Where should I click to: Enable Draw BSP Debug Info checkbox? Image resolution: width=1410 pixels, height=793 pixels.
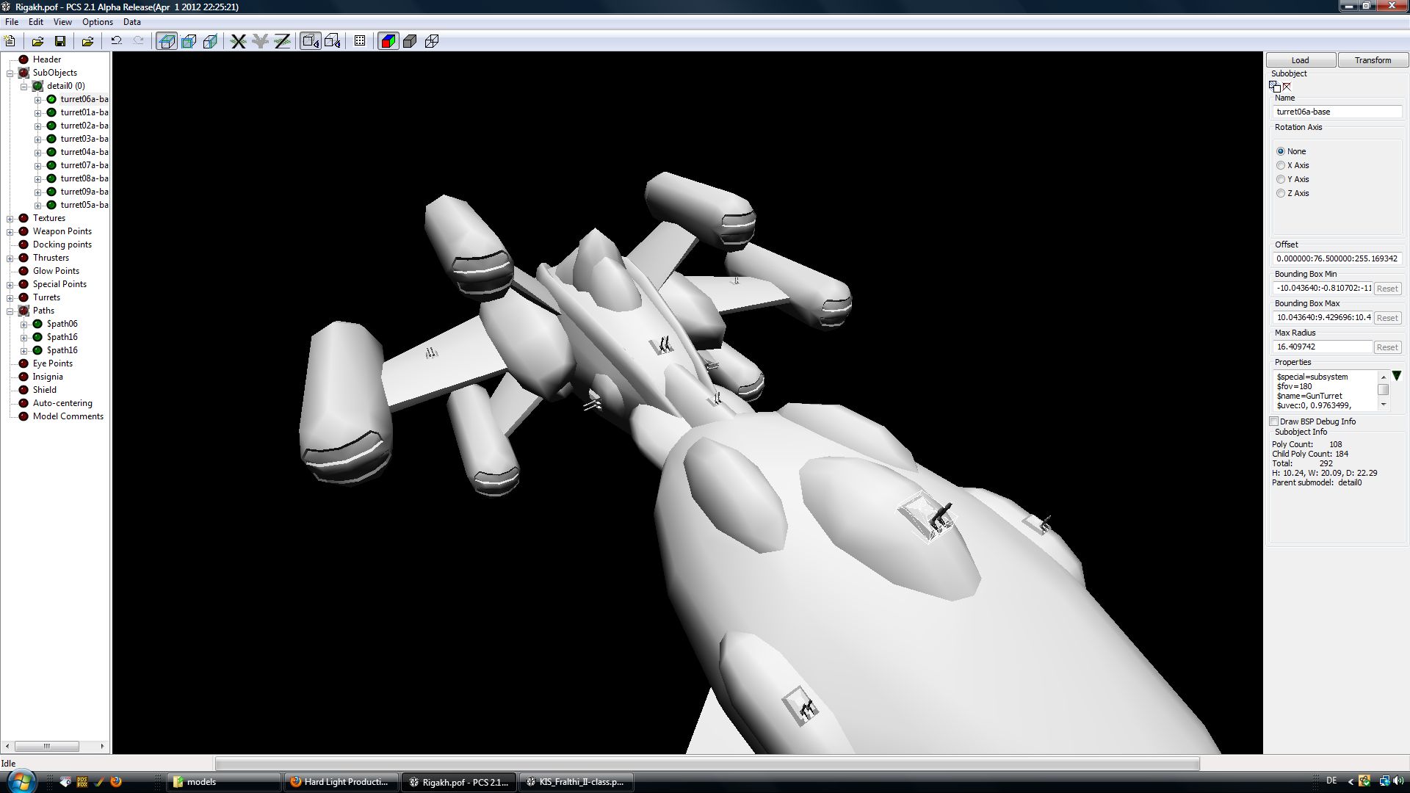tap(1274, 421)
